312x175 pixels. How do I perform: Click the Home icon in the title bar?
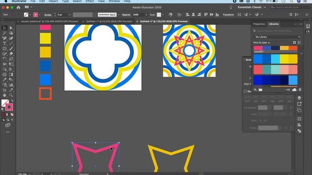click(19, 7)
